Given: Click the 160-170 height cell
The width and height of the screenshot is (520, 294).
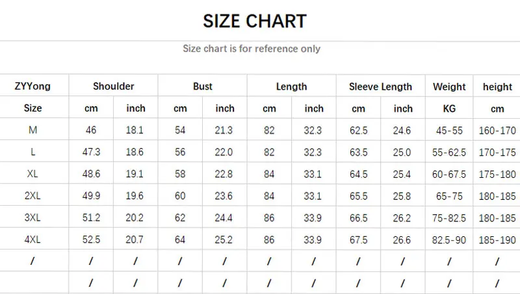Looking at the screenshot, I should (497, 130).
